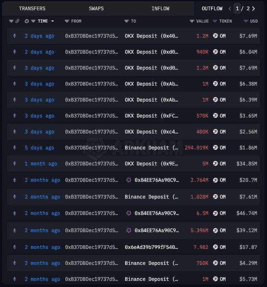The width and height of the screenshot is (267, 287).
Task: Open the purple USD filter icon
Action: (x=246, y=21)
